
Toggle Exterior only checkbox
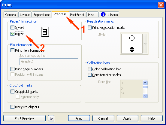click(x=18, y=97)
